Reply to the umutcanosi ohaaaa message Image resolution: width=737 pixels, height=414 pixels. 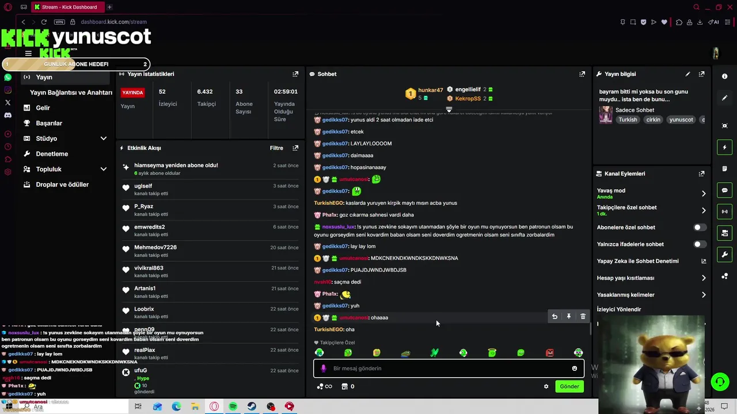pyautogui.click(x=554, y=317)
